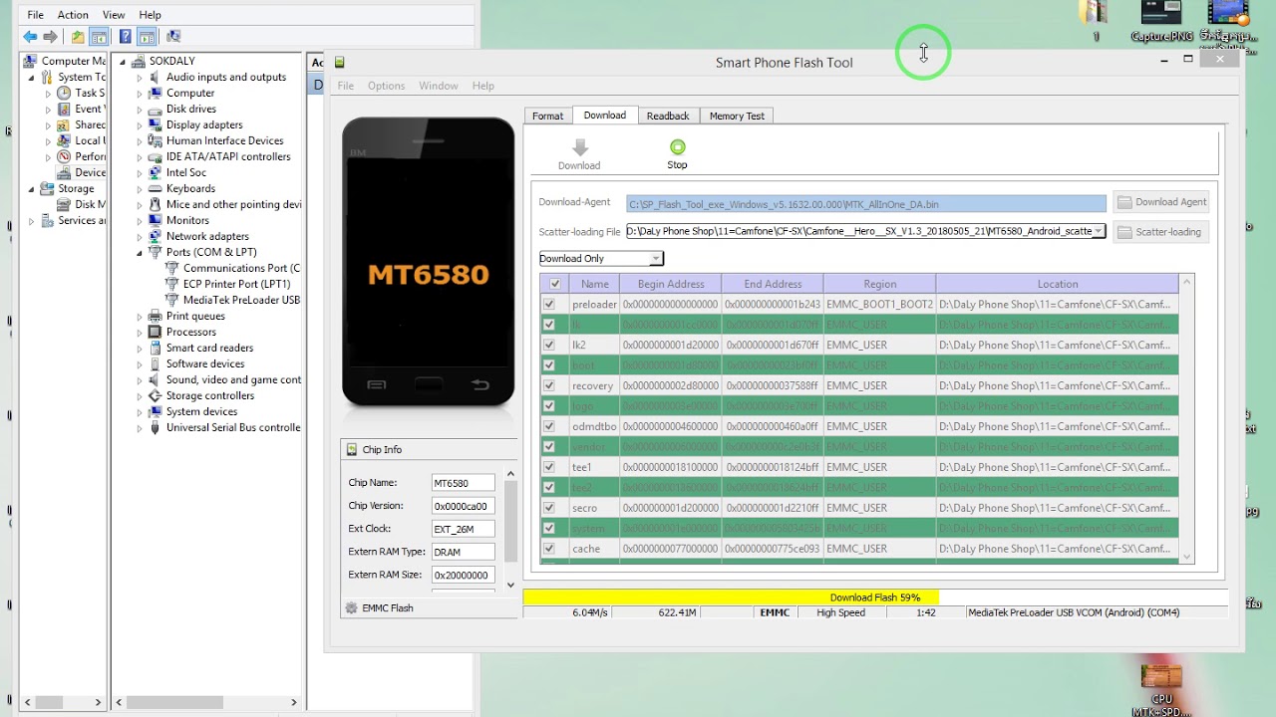This screenshot has height=717, width=1276.
Task: Click the partition table vertical scrollbar
Action: pyautogui.click(x=1186, y=420)
